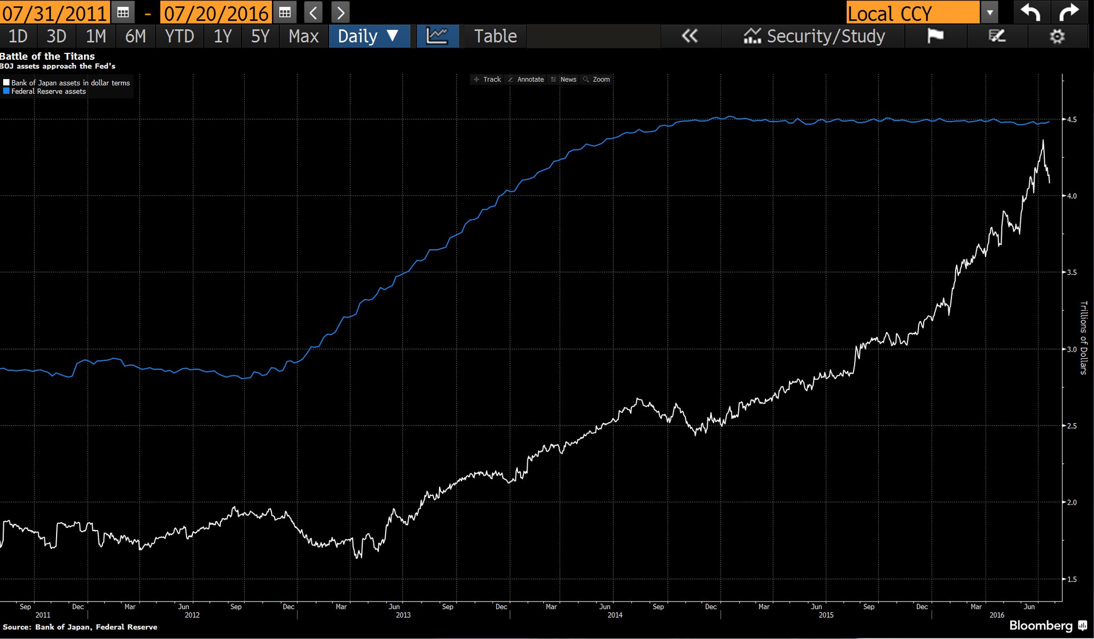Click the redo arrow icon
Screen dimensions: 1094x639
[x=1069, y=12]
